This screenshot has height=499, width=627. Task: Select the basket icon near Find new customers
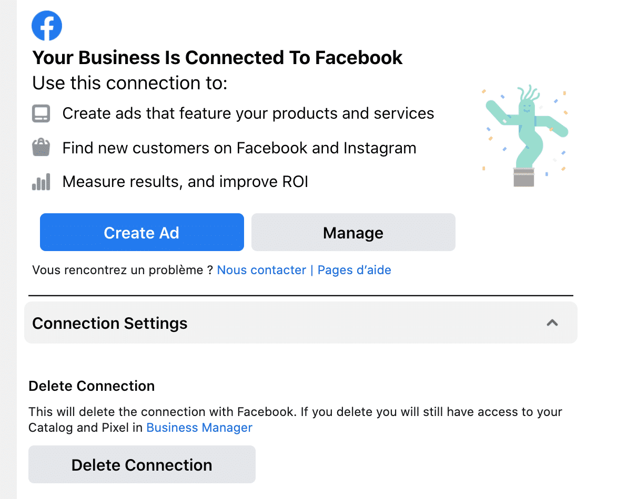point(41,148)
